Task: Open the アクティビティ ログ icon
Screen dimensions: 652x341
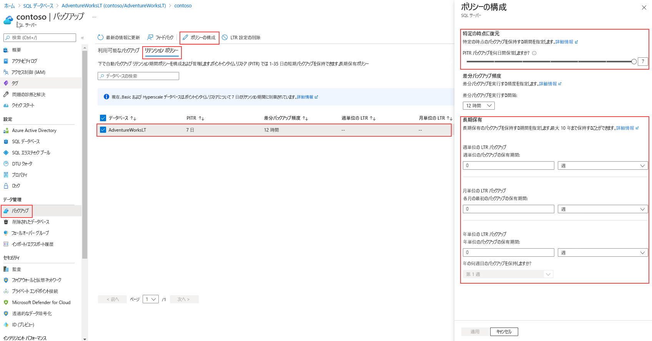Action: (x=6, y=61)
